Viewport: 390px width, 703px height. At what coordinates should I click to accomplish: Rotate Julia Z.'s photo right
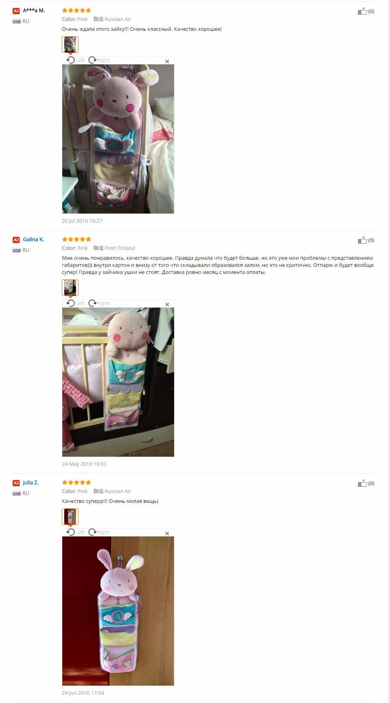(x=99, y=532)
